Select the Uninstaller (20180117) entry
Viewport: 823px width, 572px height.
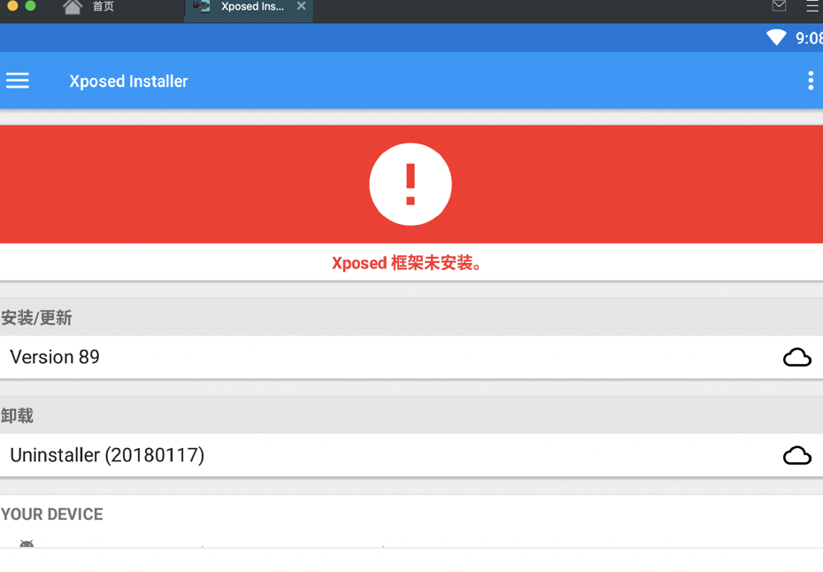point(411,455)
